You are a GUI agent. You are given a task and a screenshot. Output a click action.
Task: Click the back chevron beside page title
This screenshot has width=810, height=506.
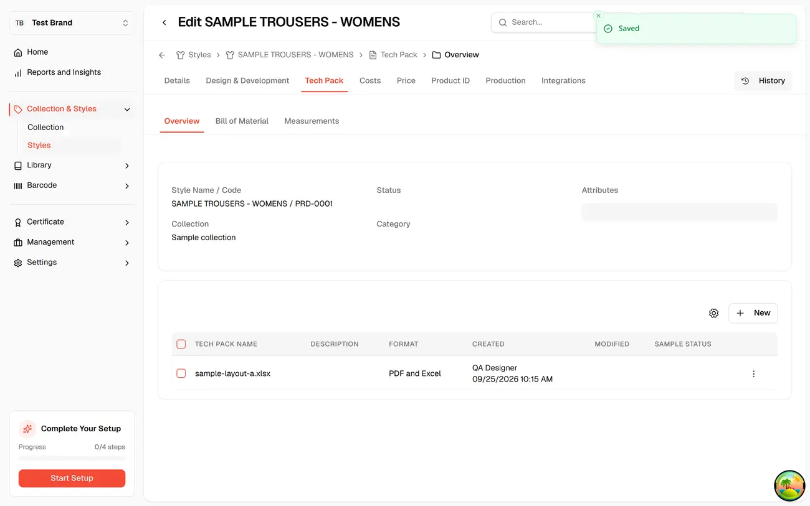tap(164, 22)
